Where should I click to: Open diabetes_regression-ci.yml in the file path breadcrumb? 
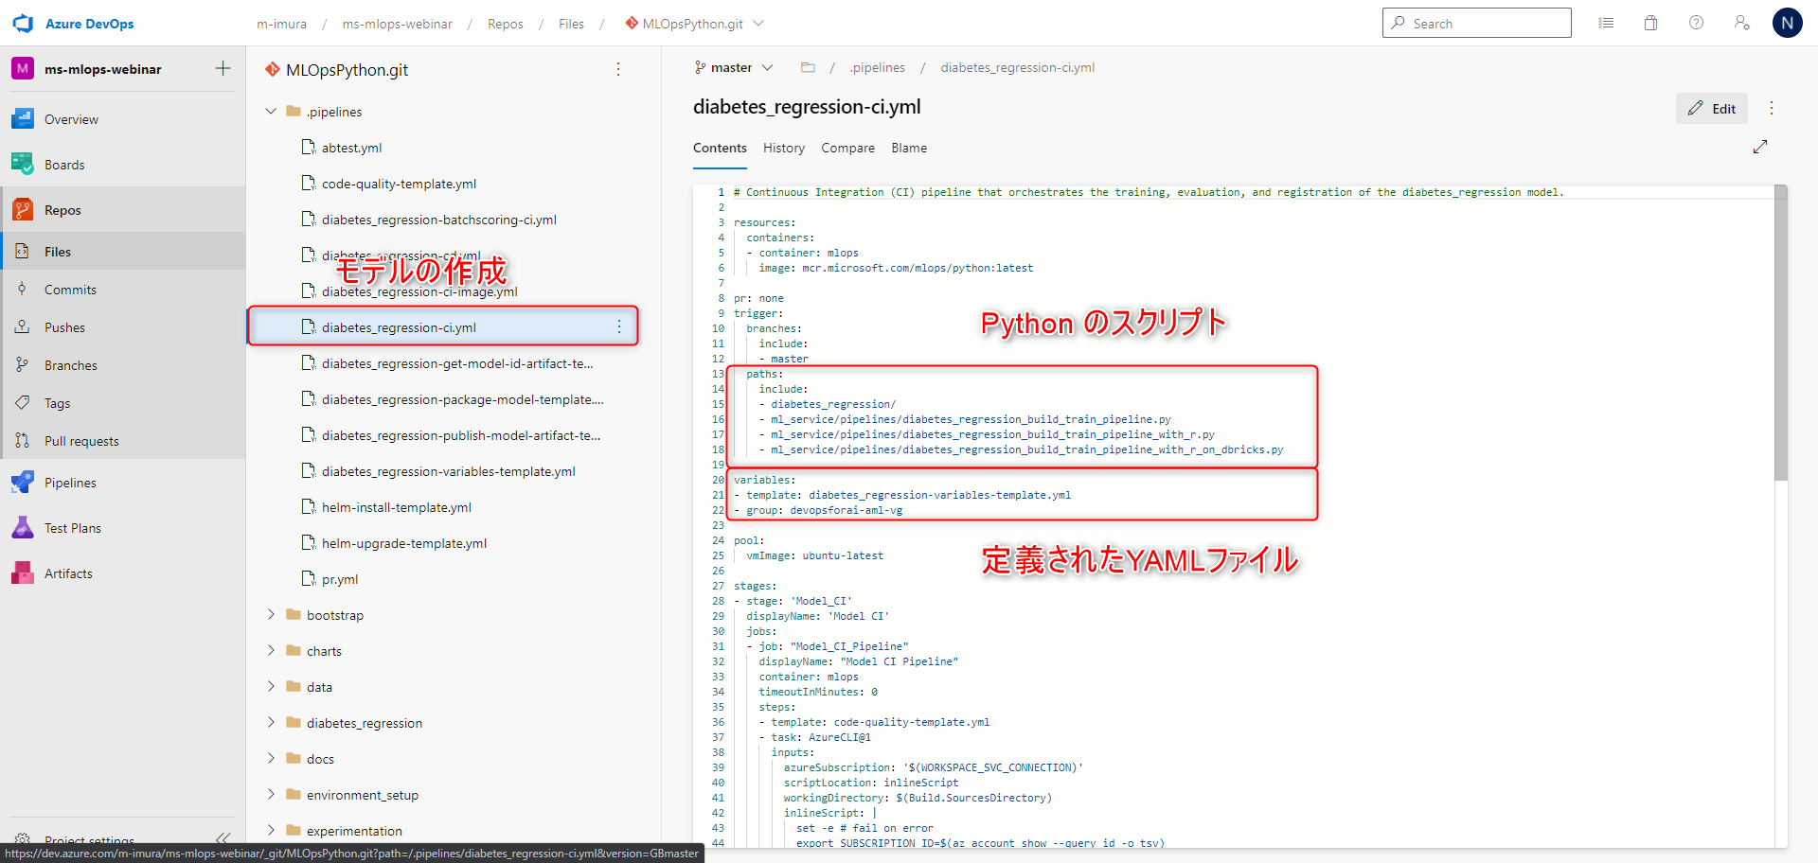point(1017,67)
